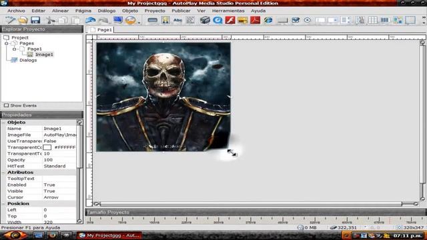The image size is (427, 240).
Task: Open the Herramientas menu
Action: (228, 11)
